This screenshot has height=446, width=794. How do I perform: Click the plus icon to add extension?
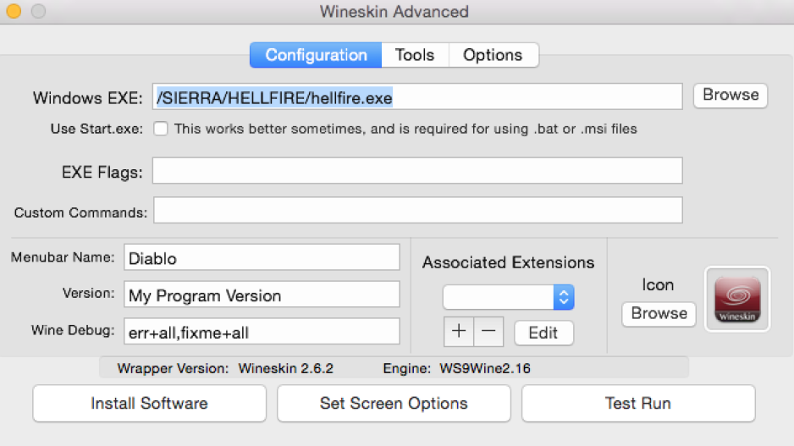click(459, 332)
